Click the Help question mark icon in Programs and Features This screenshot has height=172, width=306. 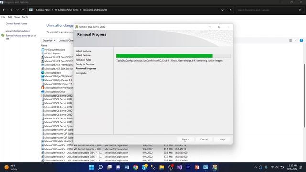click(x=301, y=40)
